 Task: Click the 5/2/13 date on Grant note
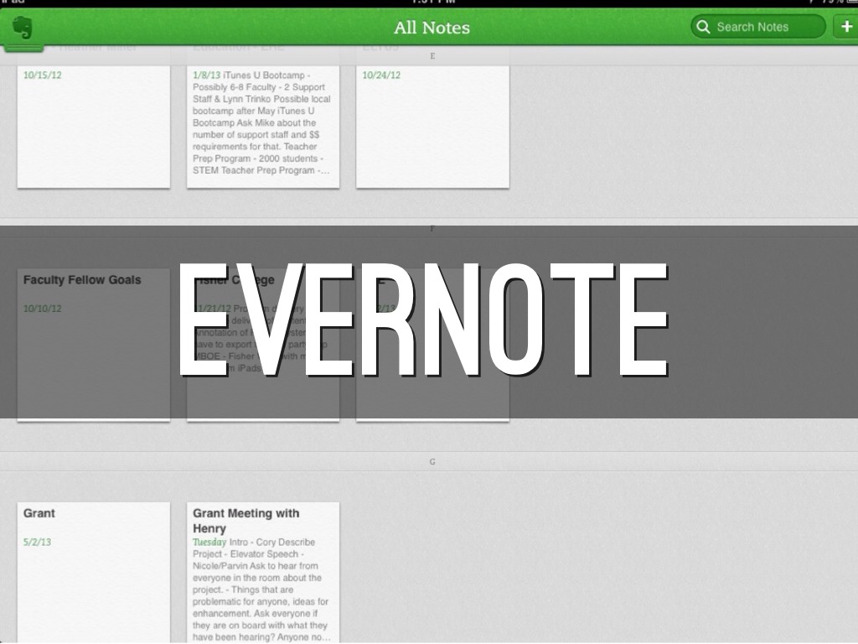pyautogui.click(x=38, y=543)
